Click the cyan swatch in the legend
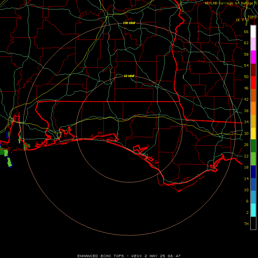The height and width of the screenshot is (258, 258). click(x=253, y=210)
